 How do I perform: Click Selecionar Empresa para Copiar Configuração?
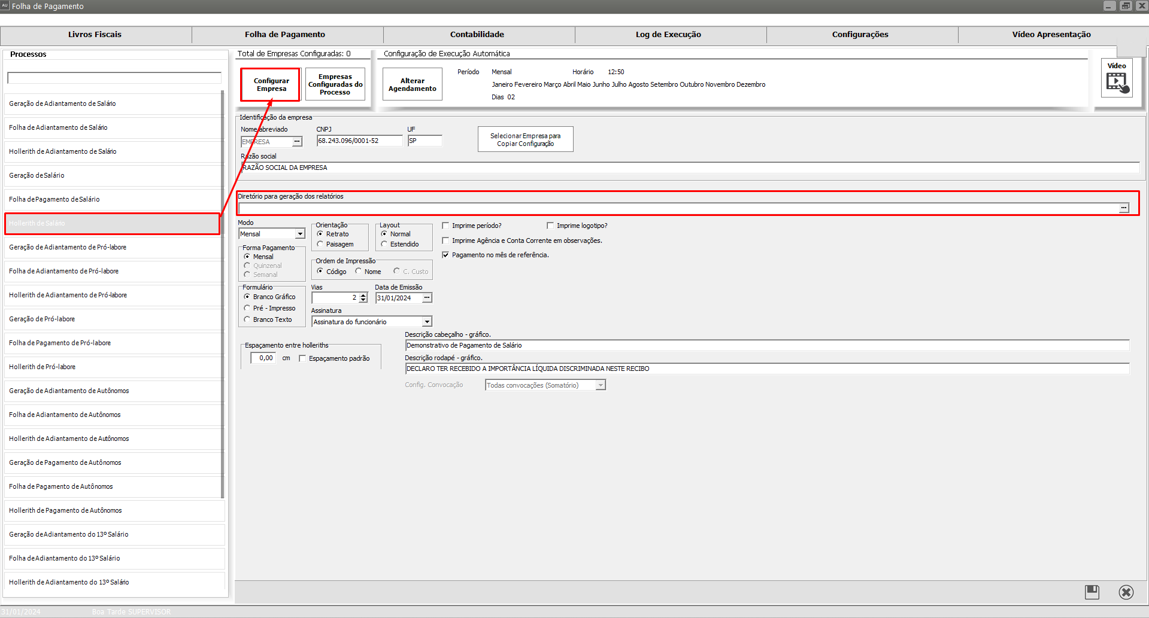(526, 139)
